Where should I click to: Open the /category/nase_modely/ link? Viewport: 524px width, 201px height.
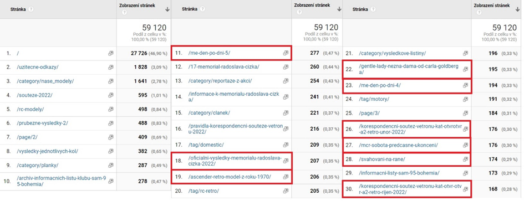[x=45, y=81]
